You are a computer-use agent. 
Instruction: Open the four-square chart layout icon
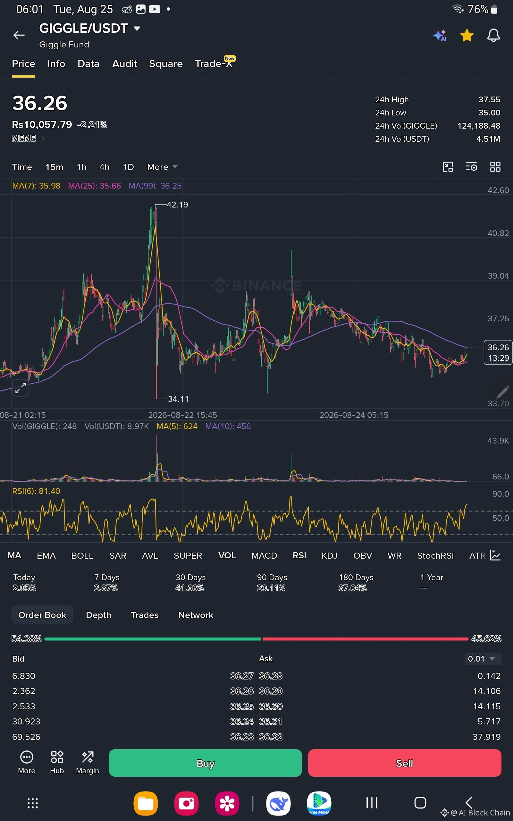(495, 166)
